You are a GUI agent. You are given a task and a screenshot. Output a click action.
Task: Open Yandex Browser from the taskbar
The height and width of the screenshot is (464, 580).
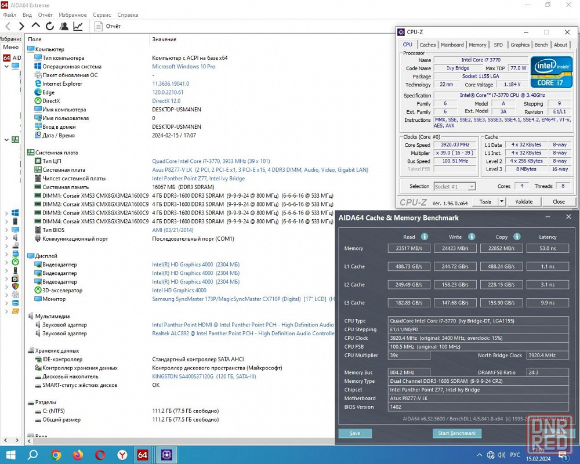point(122,455)
